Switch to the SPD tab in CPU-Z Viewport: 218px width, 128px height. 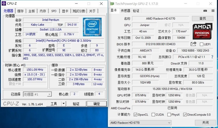pos(54,11)
